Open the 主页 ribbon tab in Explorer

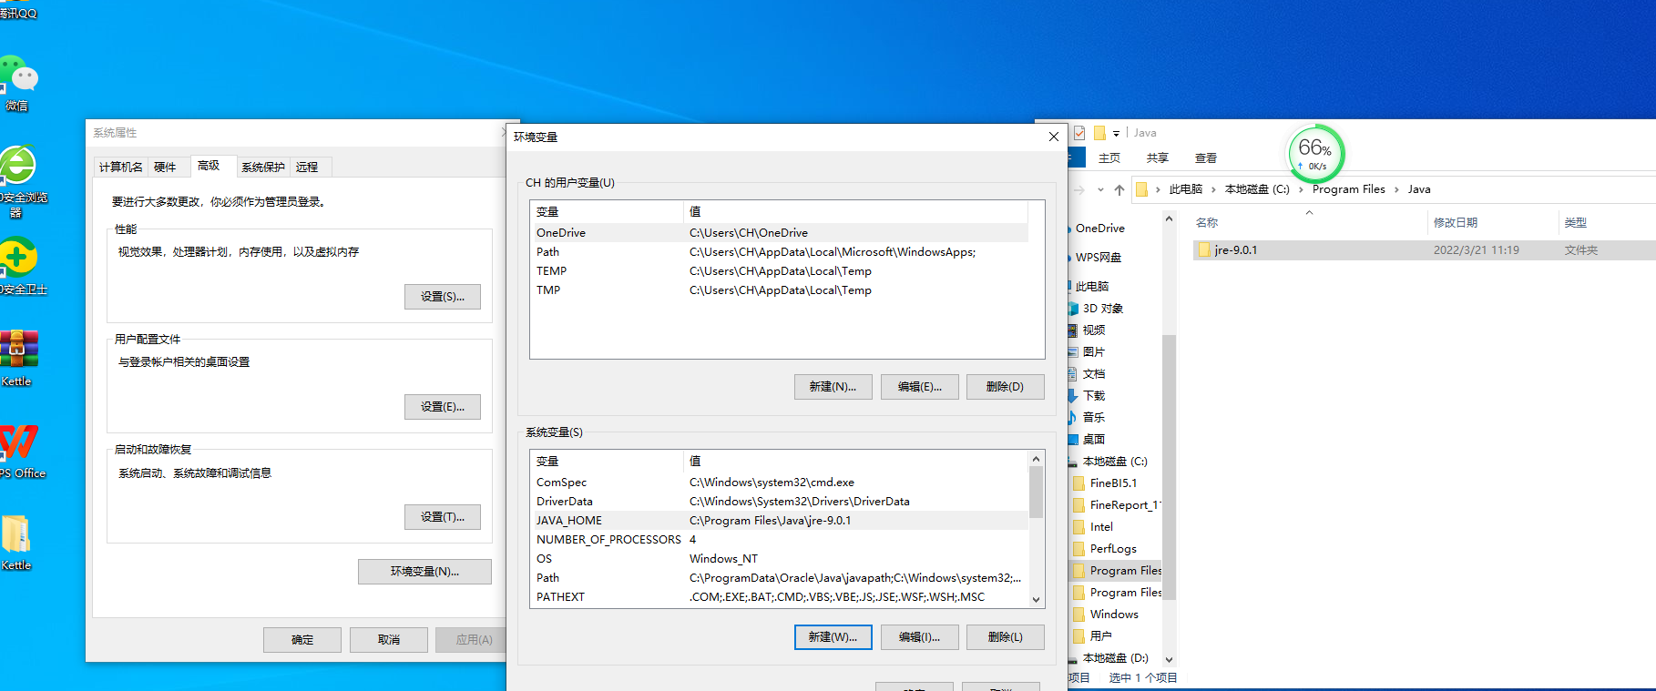[x=1109, y=158]
